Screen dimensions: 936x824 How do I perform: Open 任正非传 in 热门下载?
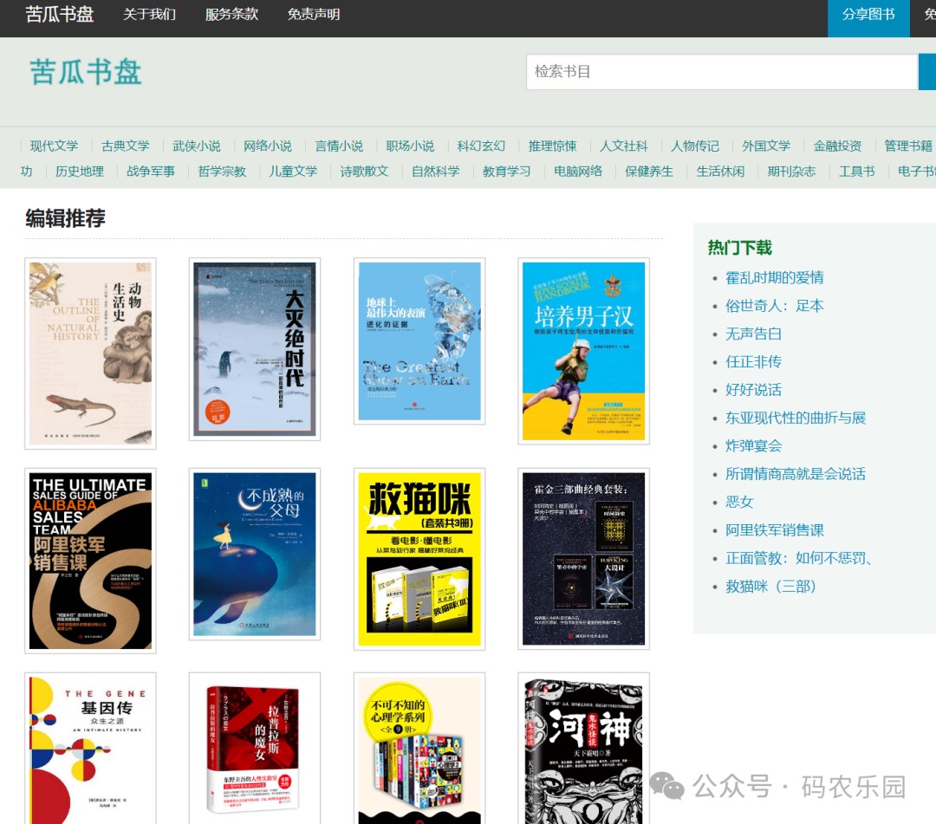[x=753, y=361]
